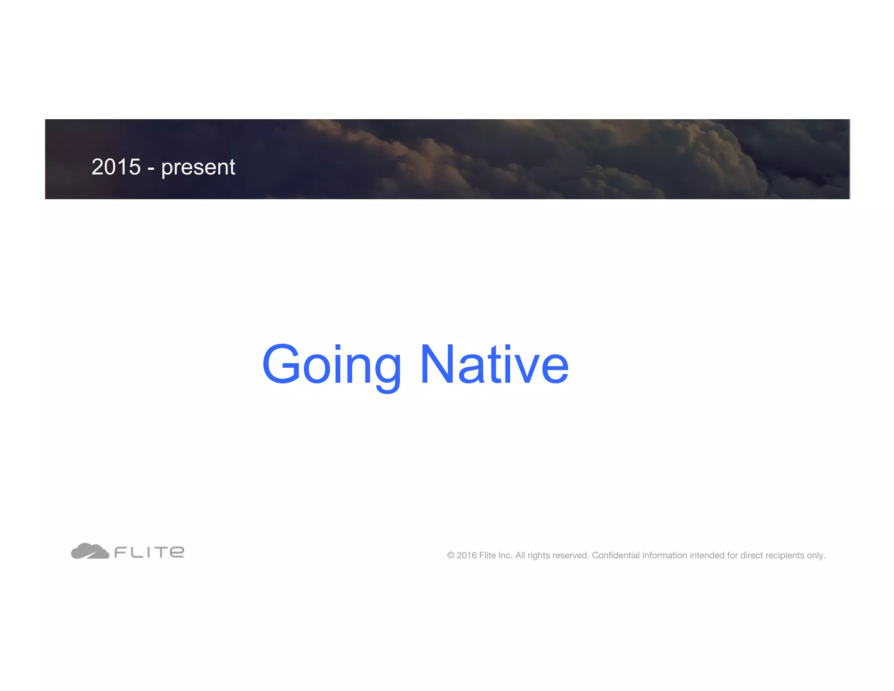Click the Flite cloud logo icon
This screenshot has height=691, width=894.
90,551
